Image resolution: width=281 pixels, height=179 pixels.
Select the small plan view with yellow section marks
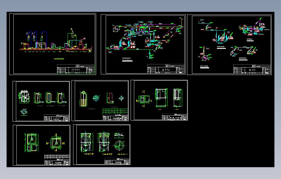(x=144, y=99)
